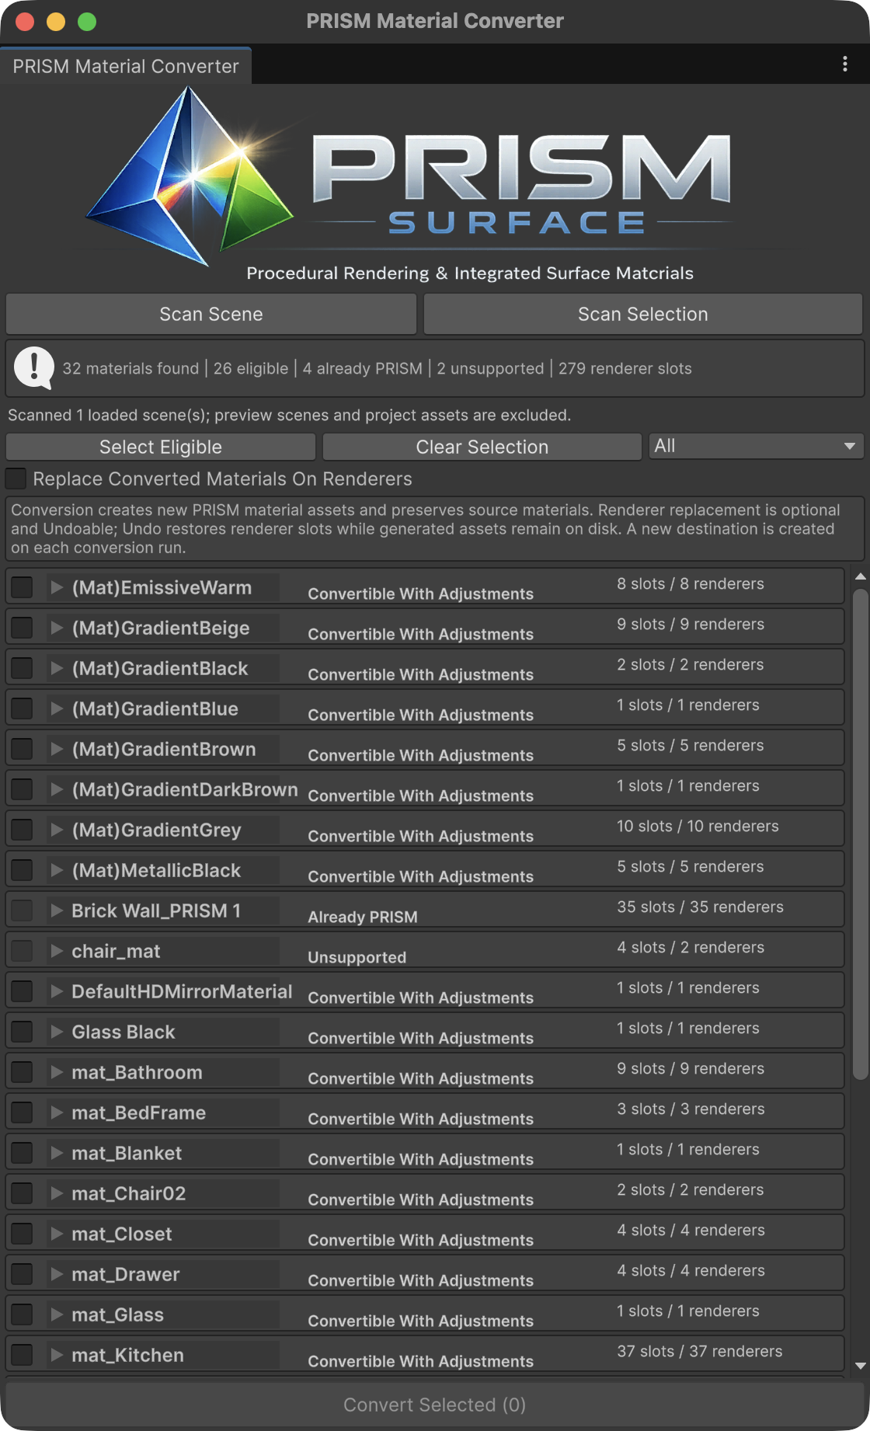This screenshot has height=1431, width=870.
Task: Expand the Glass Black row details
Action: [x=57, y=1032]
